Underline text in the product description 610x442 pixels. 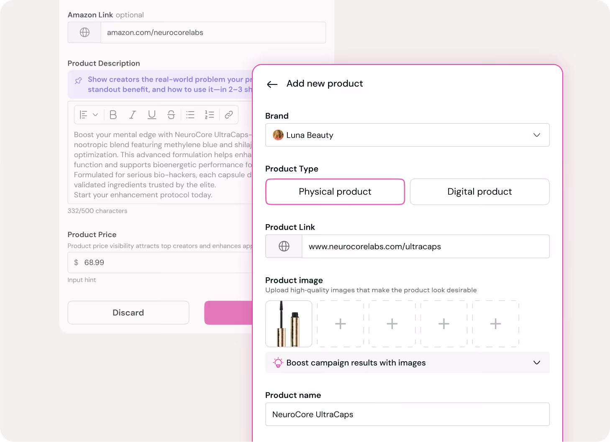[x=151, y=115]
